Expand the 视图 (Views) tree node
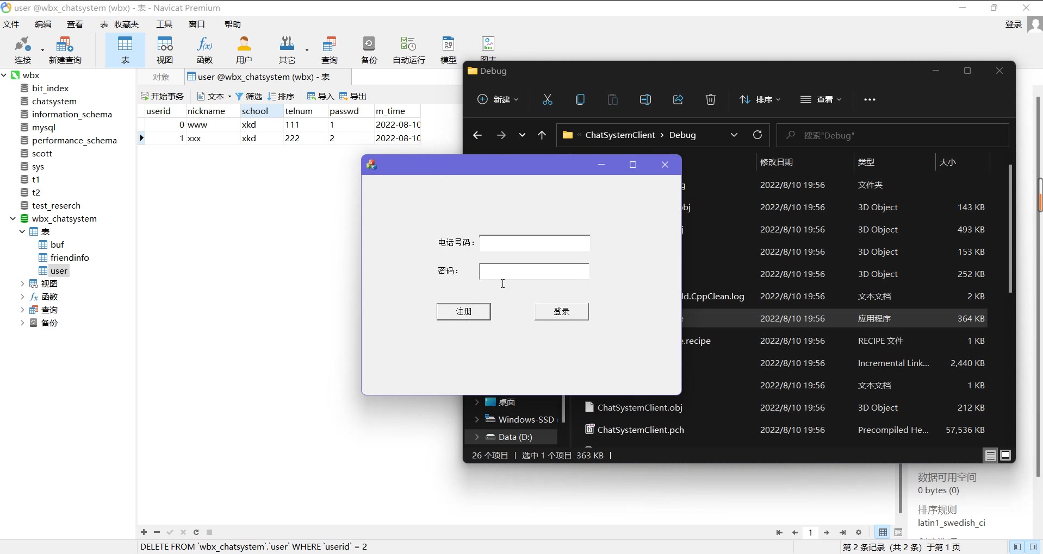The height and width of the screenshot is (554, 1043). [22, 284]
